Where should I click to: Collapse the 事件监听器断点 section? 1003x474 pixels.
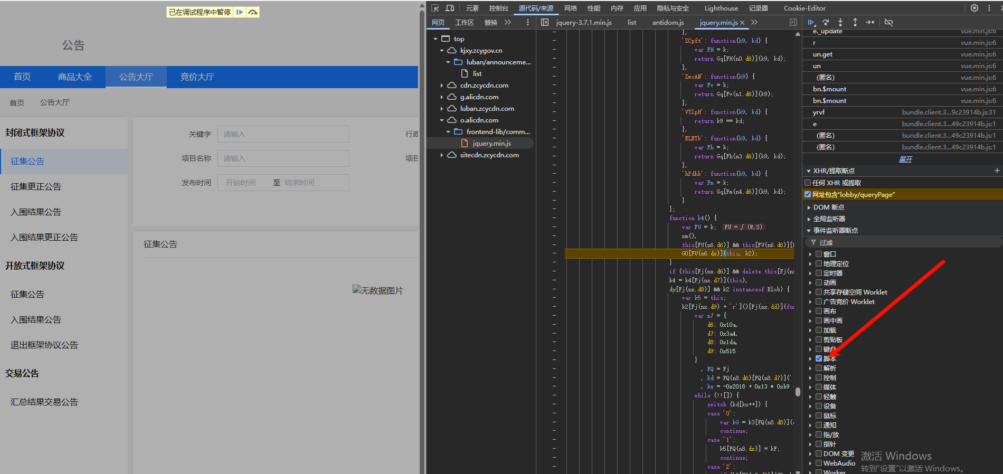(809, 231)
